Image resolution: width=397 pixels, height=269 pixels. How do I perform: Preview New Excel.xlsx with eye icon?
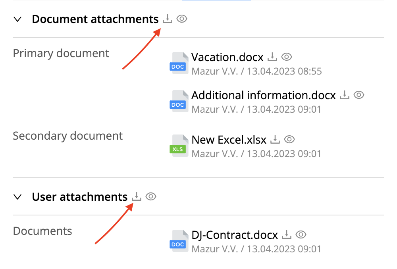tap(289, 139)
